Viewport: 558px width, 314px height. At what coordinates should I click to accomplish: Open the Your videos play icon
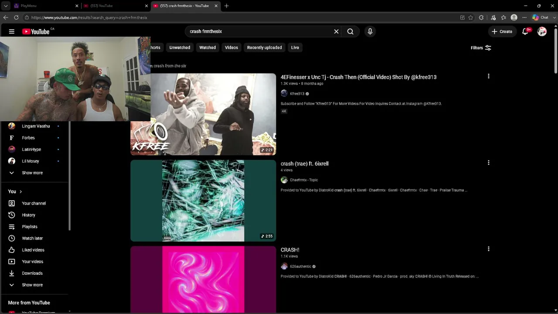pos(12,262)
